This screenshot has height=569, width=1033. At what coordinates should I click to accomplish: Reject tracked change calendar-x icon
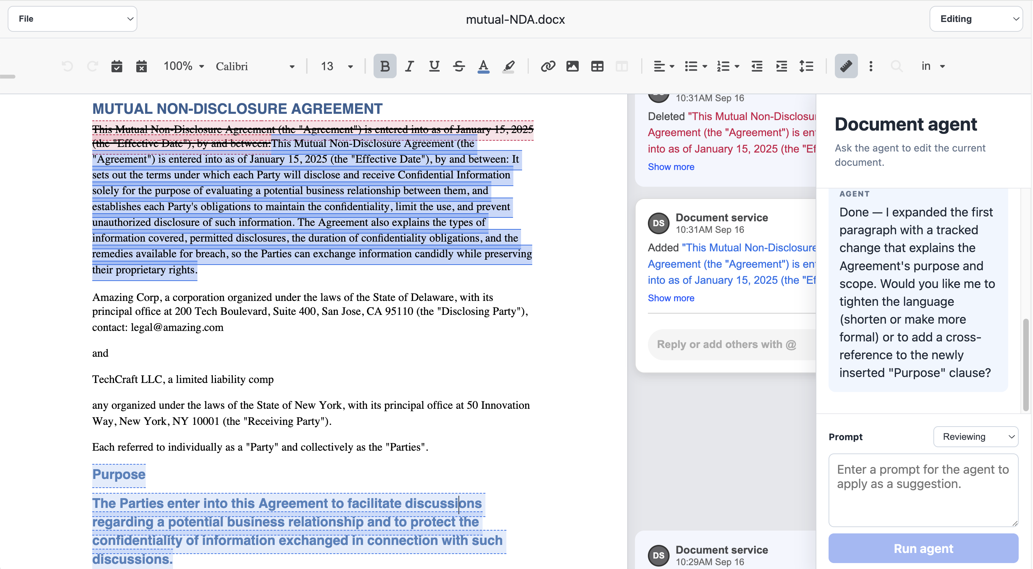point(142,66)
